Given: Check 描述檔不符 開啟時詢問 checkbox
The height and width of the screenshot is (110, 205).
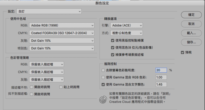Looking at the screenshot, I should [x=31, y=87].
